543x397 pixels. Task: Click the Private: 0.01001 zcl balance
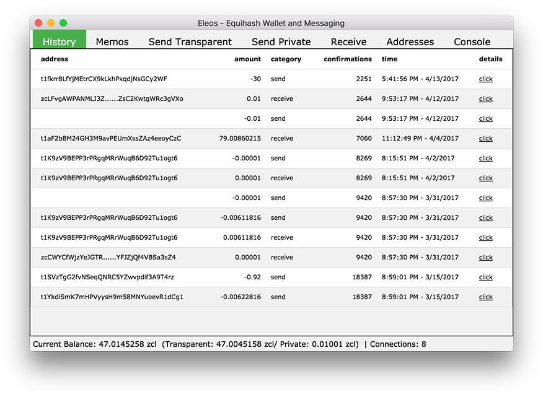pyautogui.click(x=317, y=344)
